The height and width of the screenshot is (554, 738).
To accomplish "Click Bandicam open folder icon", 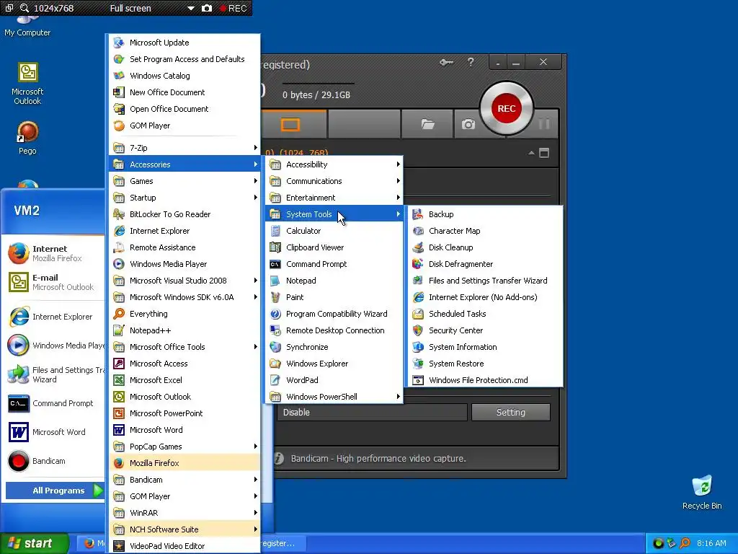I will (427, 124).
